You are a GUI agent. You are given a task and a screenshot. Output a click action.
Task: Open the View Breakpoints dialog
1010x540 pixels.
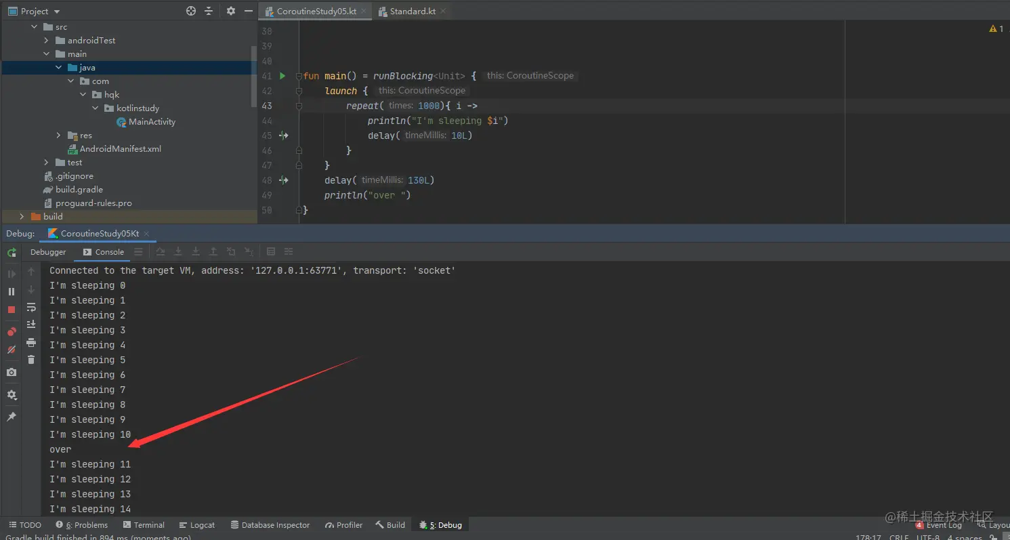12,332
